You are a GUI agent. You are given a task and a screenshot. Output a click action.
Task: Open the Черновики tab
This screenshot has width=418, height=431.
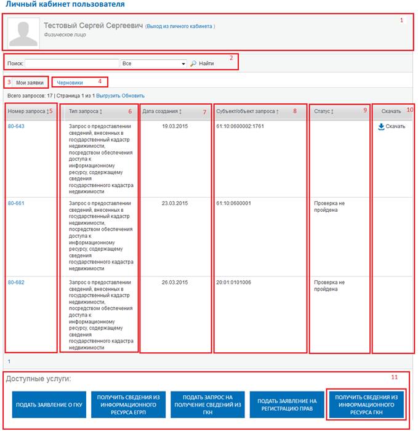70,82
